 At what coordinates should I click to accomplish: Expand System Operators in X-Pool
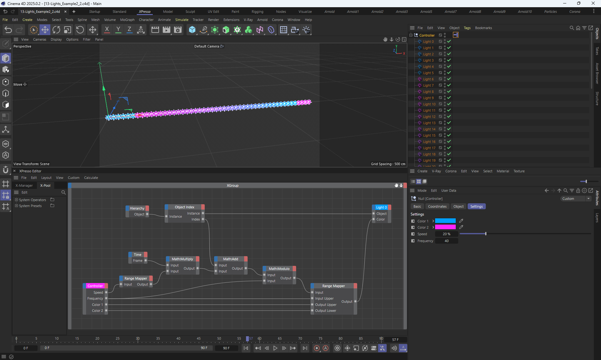(17, 200)
